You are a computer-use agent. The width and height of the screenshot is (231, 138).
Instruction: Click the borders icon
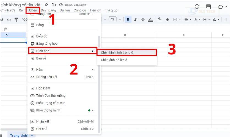[x=167, y=19]
